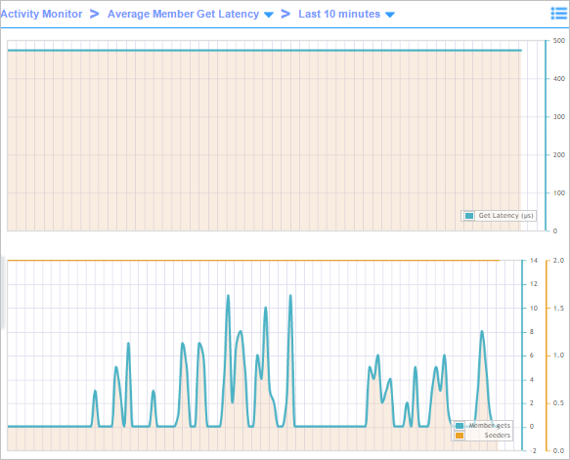The image size is (570, 460).
Task: Open the Activity Monitor breadcrumb link
Action: pyautogui.click(x=41, y=14)
